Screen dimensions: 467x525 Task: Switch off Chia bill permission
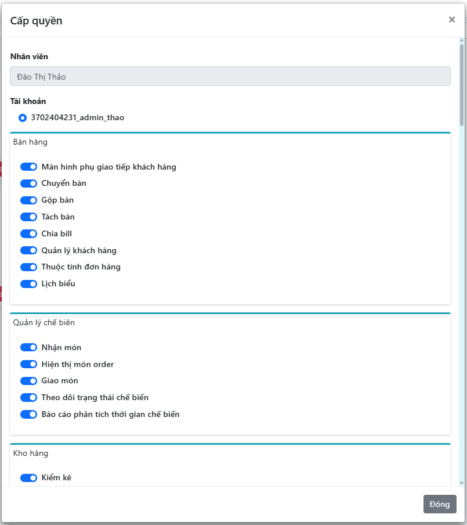tap(28, 234)
